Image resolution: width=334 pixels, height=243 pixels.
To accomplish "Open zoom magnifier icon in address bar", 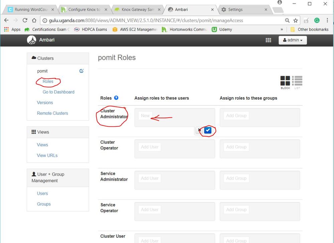I will click(x=287, y=20).
